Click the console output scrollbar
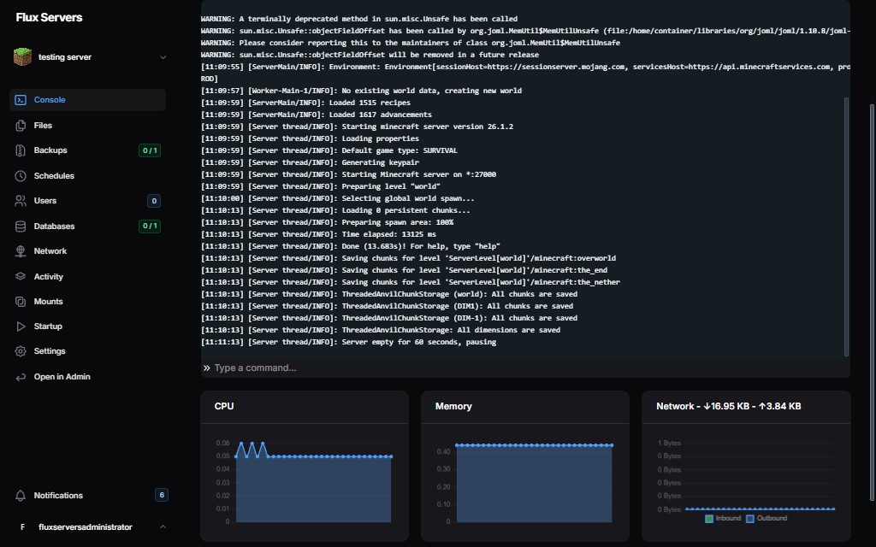The height and width of the screenshot is (547, 876). 846,226
